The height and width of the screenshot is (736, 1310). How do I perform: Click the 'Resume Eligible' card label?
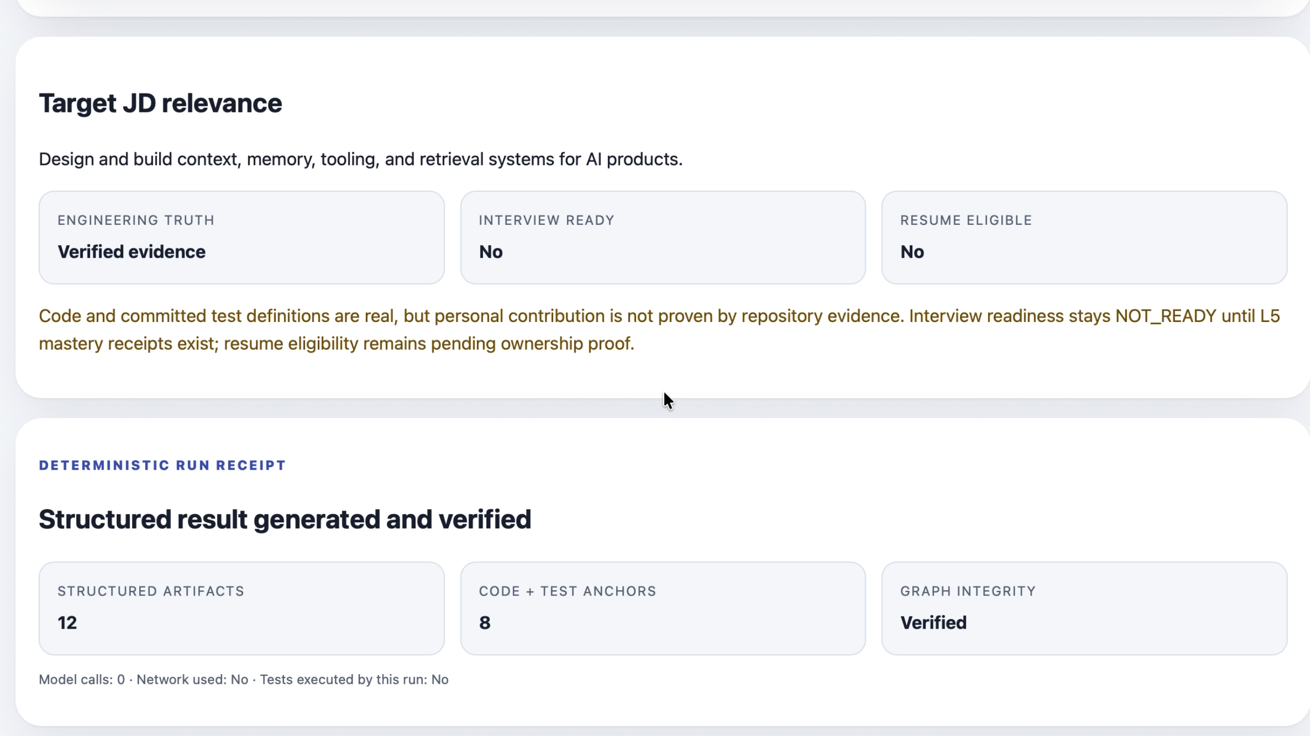(x=966, y=220)
